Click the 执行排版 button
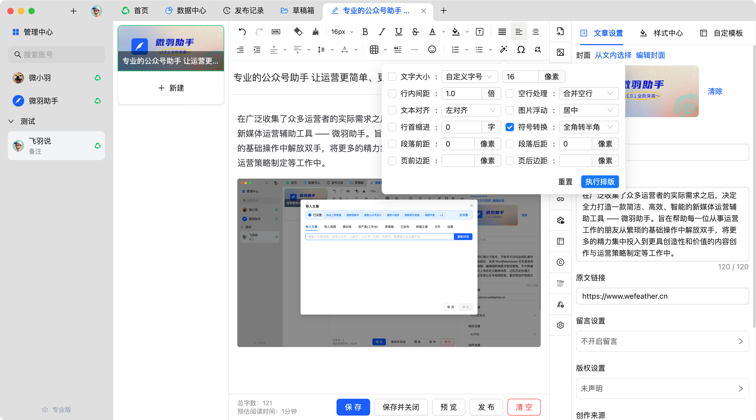 600,182
